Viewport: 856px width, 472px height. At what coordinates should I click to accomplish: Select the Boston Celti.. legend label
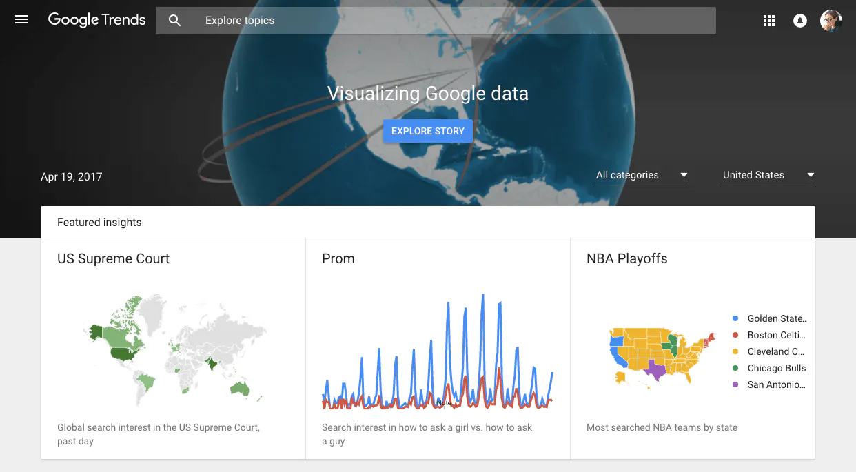pyautogui.click(x=777, y=335)
